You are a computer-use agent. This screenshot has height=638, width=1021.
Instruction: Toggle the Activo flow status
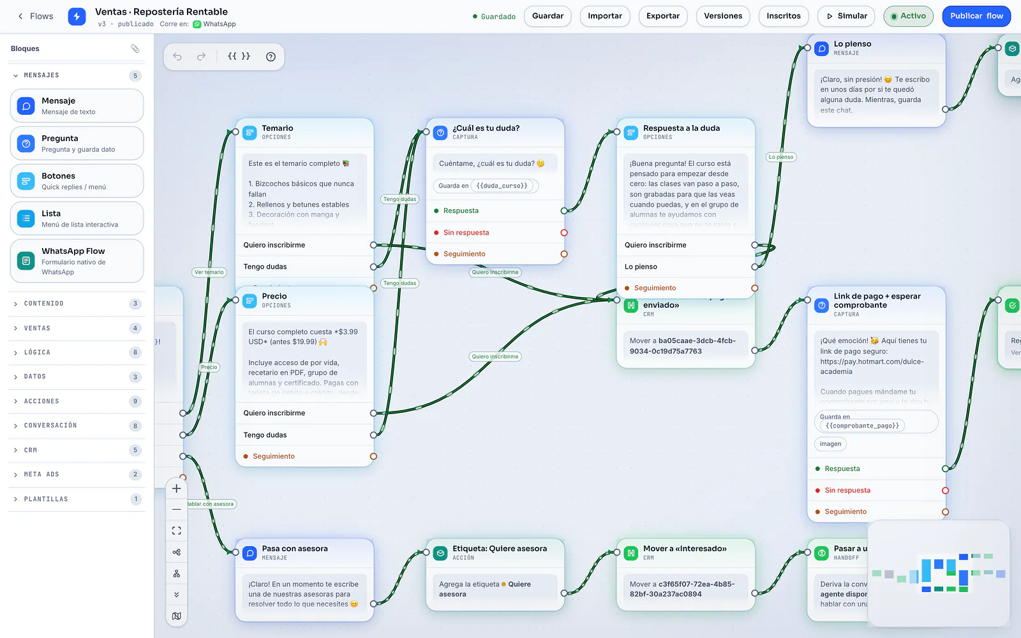click(909, 16)
